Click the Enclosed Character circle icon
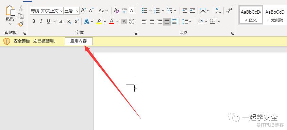 [131, 21]
